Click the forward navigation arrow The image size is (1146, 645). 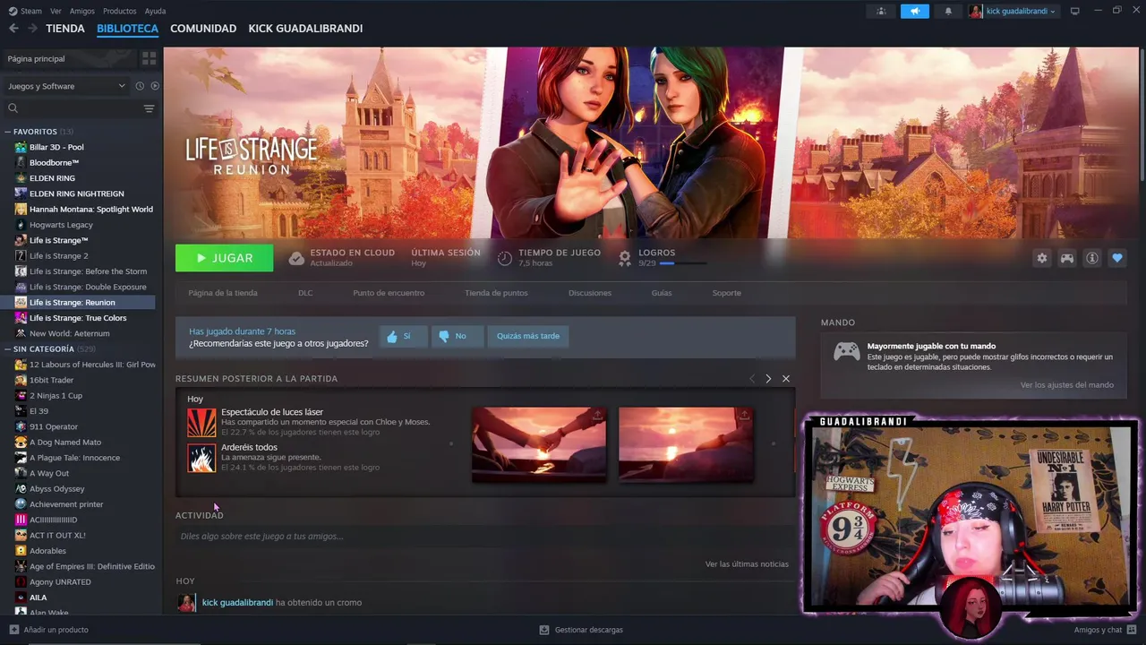click(x=32, y=29)
